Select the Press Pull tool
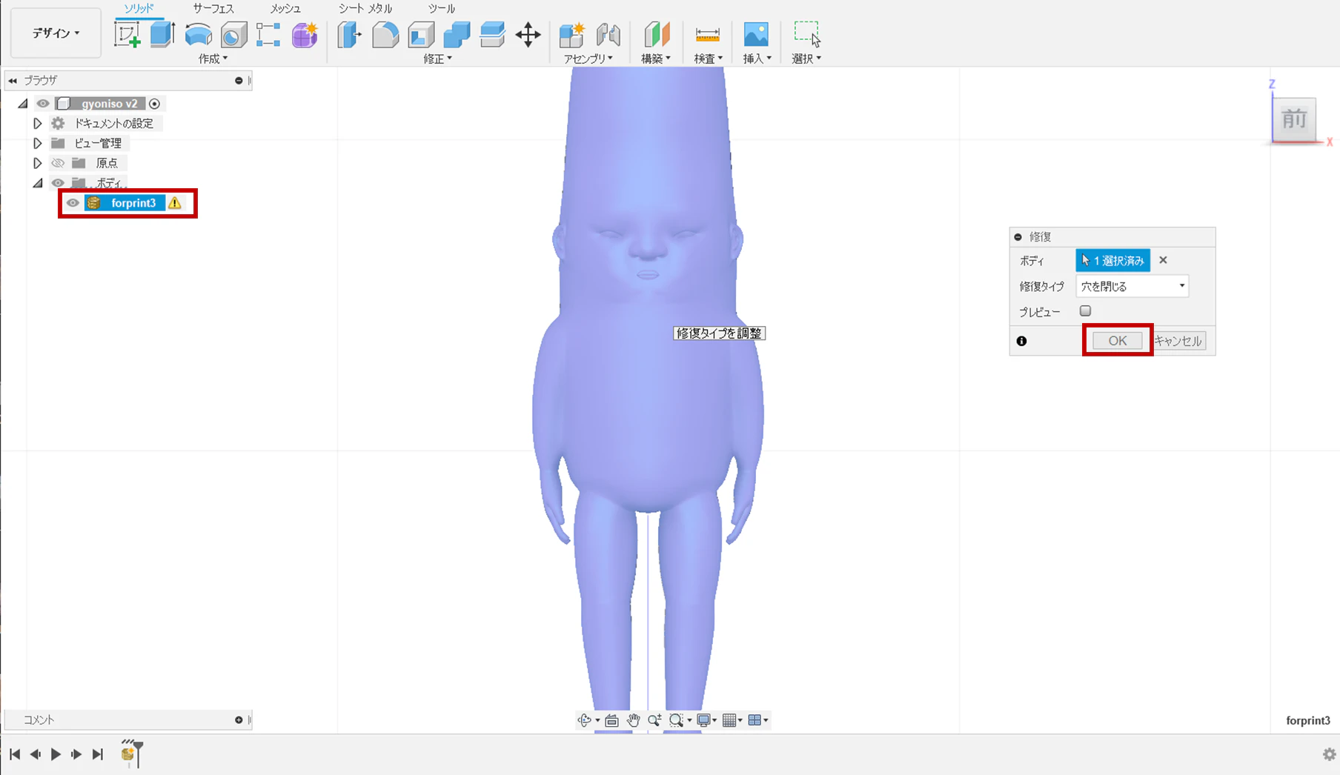Image resolution: width=1340 pixels, height=775 pixels. click(349, 35)
